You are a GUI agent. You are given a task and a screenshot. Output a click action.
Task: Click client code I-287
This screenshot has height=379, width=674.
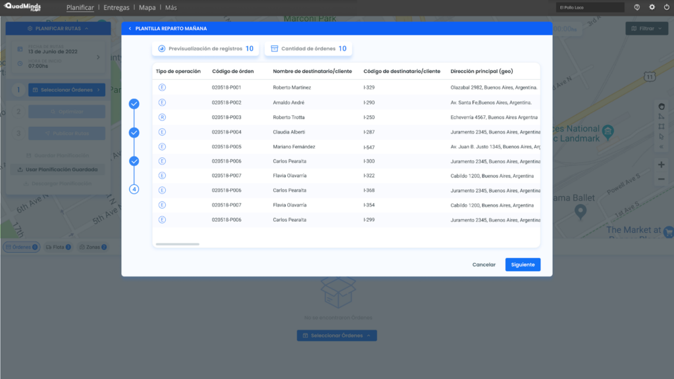pyautogui.click(x=369, y=132)
